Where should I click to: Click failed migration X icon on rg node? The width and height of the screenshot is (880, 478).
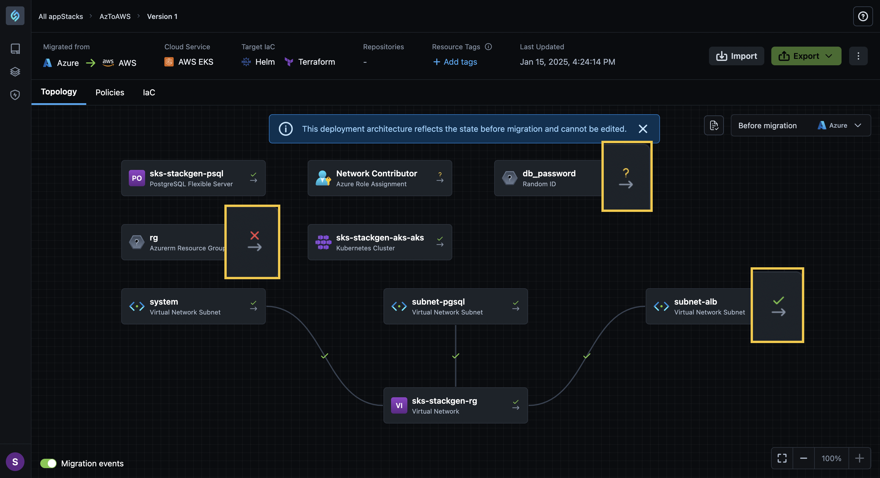[254, 236]
